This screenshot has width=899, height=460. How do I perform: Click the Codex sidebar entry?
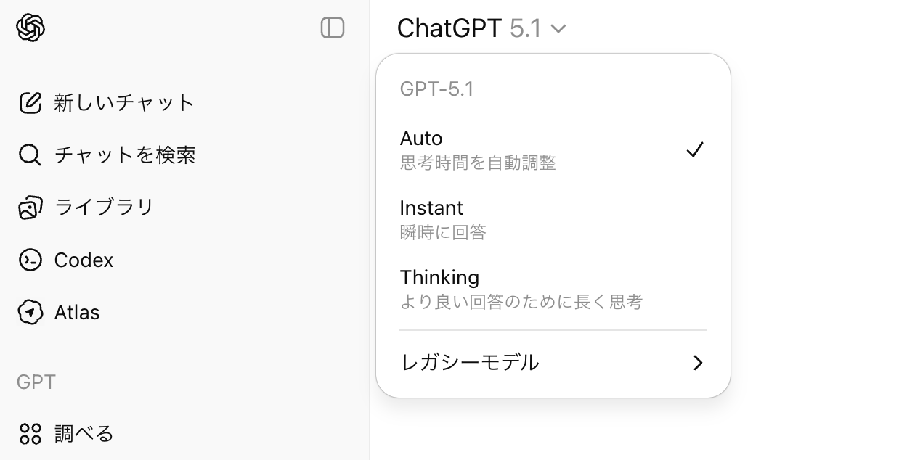pos(84,259)
